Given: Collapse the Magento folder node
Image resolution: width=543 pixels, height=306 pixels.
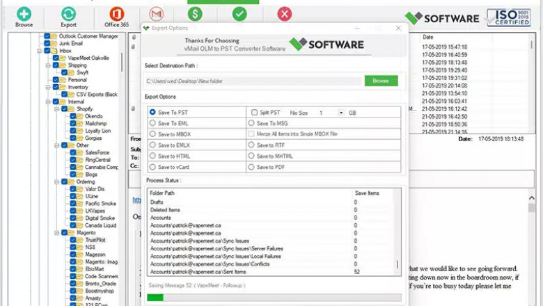Looking at the screenshot, I should 57,233.
